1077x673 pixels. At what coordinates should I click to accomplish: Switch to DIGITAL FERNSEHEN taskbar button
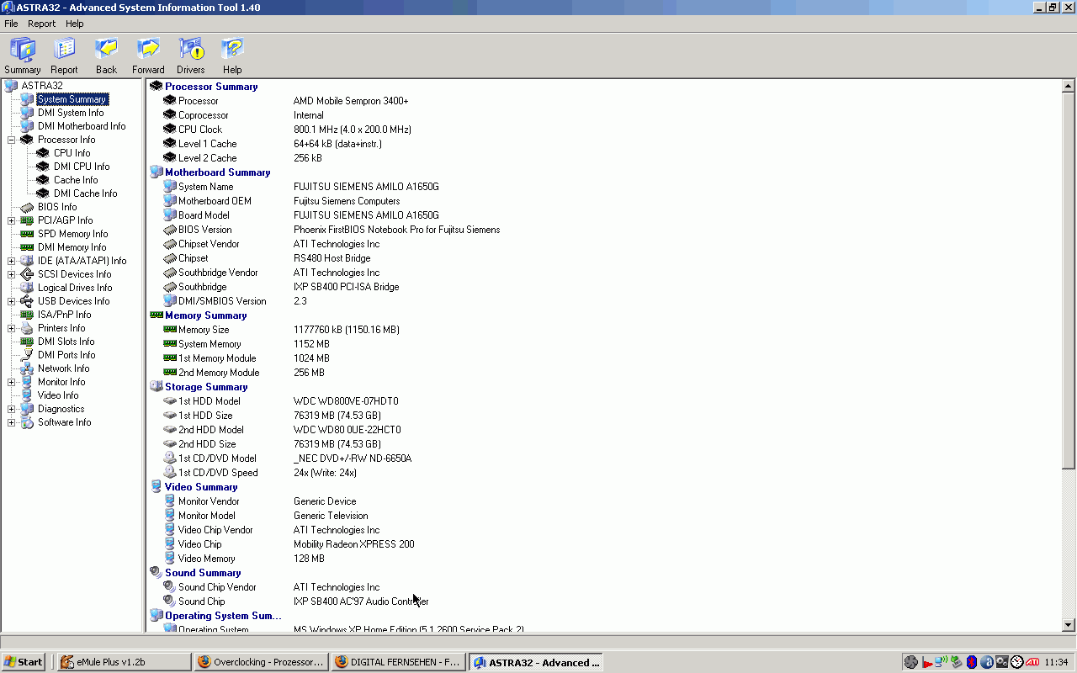(x=397, y=662)
